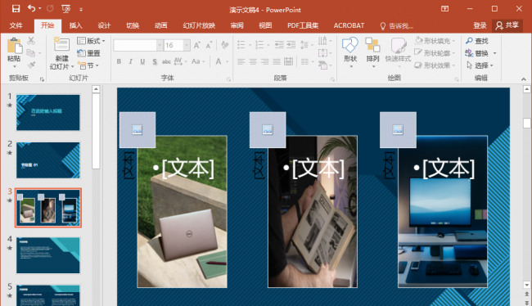Click the 告诉我 Tell me box
This screenshot has height=306, width=532.
coord(396,26)
